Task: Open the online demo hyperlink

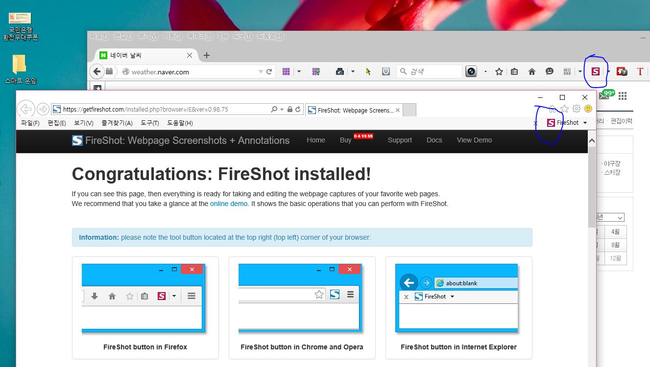Action: 229,204
